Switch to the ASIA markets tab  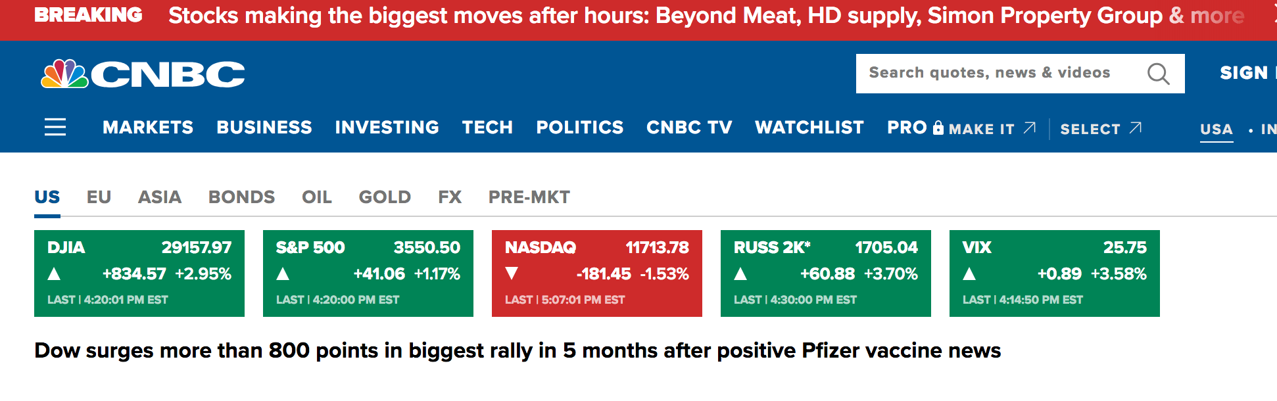[x=160, y=197]
